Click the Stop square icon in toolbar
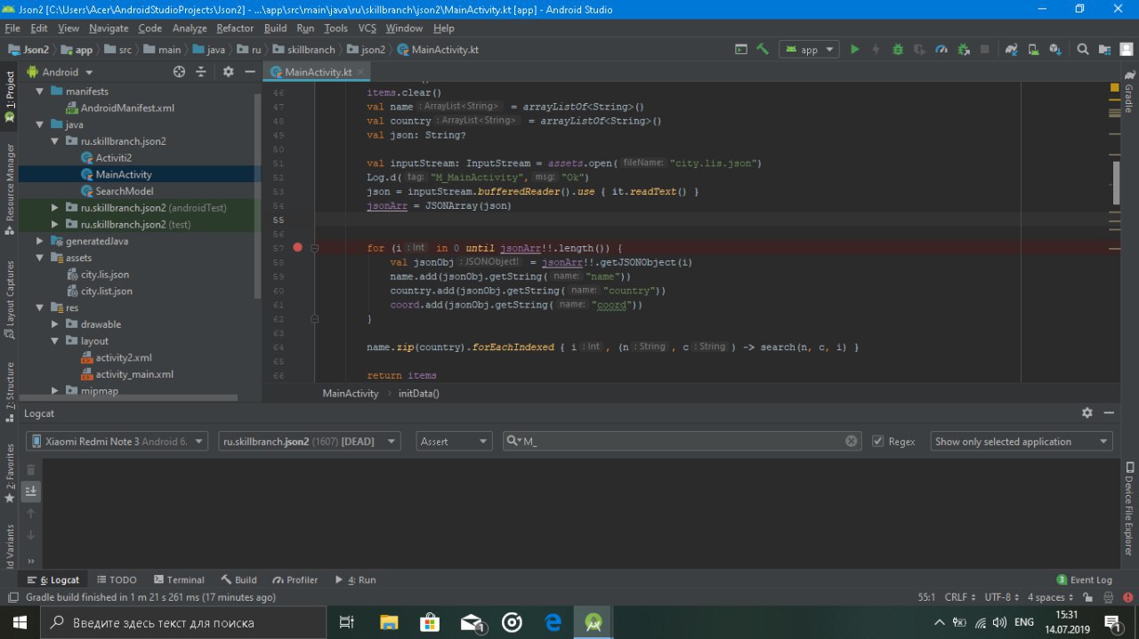The width and height of the screenshot is (1139, 639). (x=986, y=50)
